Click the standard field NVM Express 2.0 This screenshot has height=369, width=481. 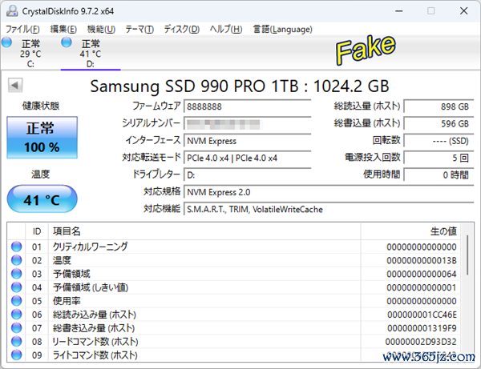329,192
